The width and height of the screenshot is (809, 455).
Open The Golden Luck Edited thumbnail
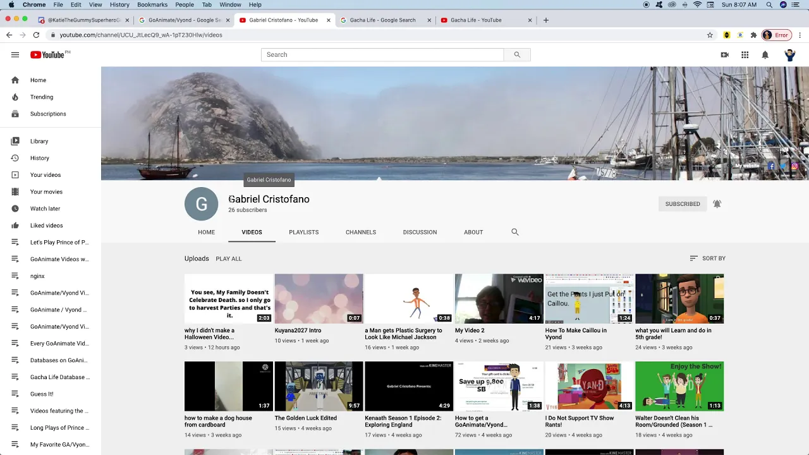click(319, 386)
